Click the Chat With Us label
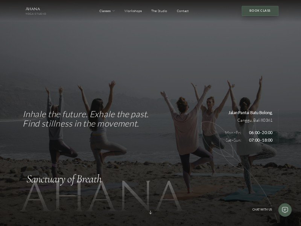The height and width of the screenshot is (226, 301). [x=262, y=209]
